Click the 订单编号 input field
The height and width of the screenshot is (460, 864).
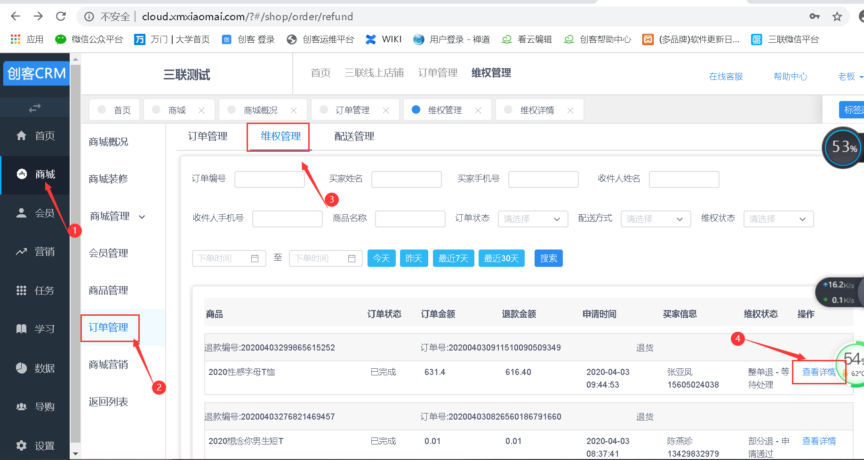click(x=270, y=179)
